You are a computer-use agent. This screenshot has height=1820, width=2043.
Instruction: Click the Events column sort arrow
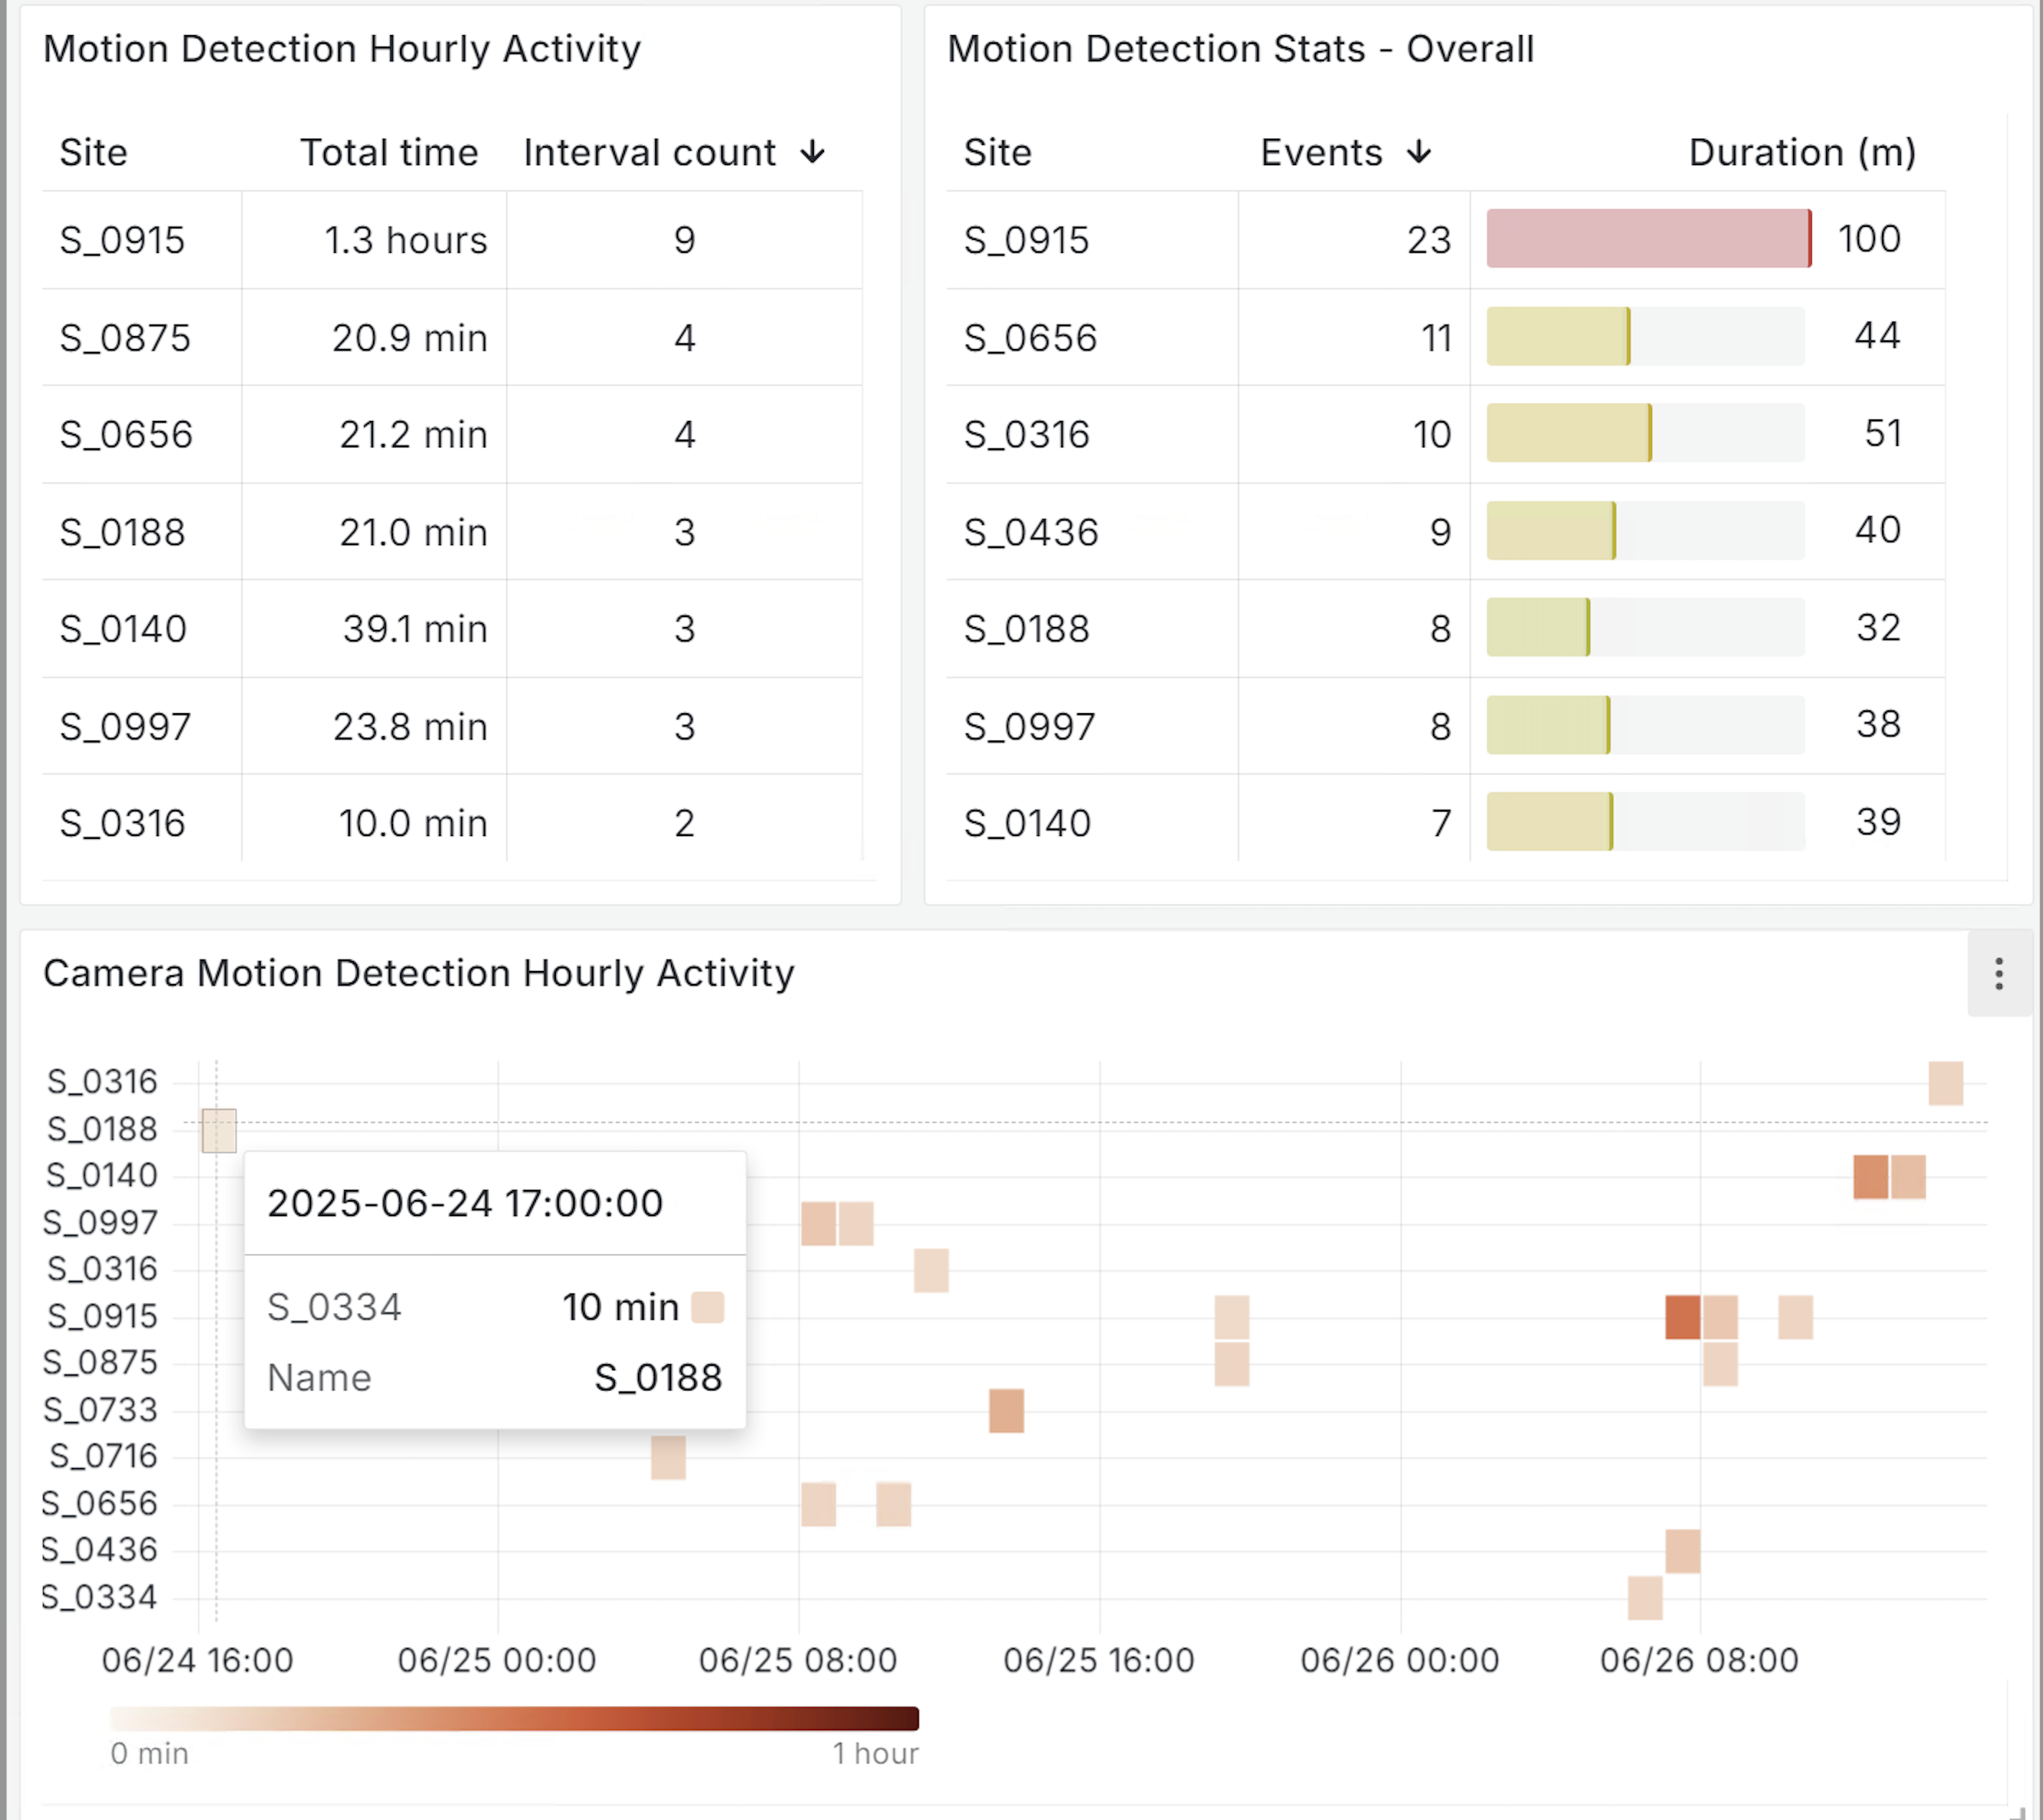[1418, 152]
